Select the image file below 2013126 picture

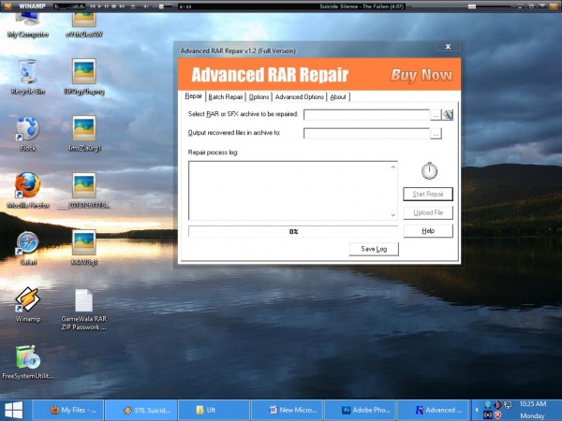[84, 248]
